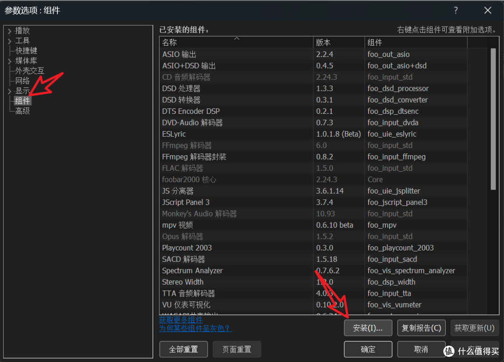Select the SACD 解码器 row
The height and width of the screenshot is (362, 504).
click(x=313, y=259)
